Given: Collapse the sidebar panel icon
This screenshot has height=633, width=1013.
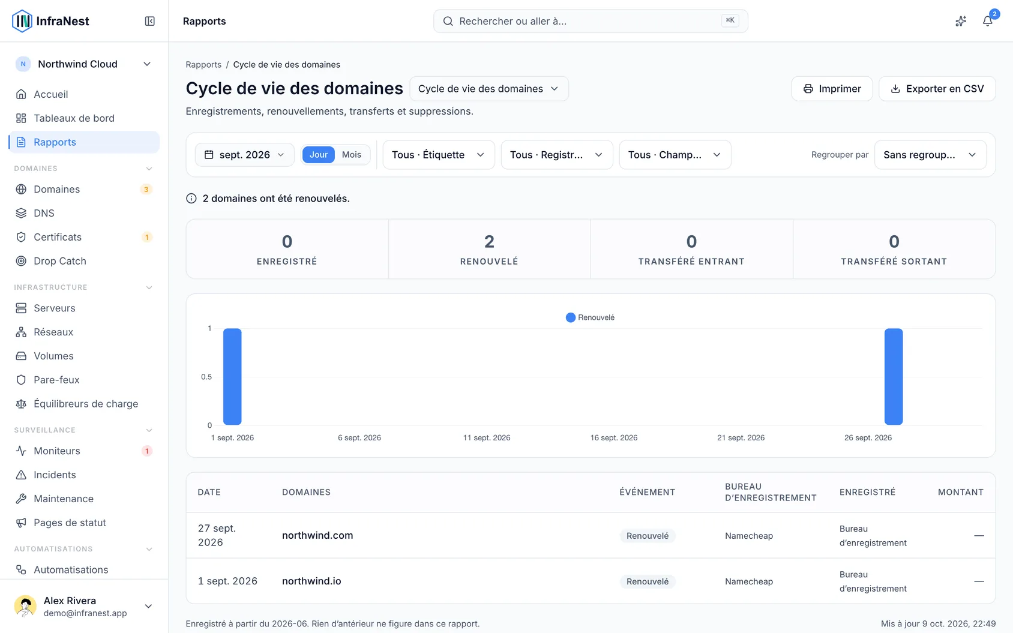Looking at the screenshot, I should (x=150, y=21).
